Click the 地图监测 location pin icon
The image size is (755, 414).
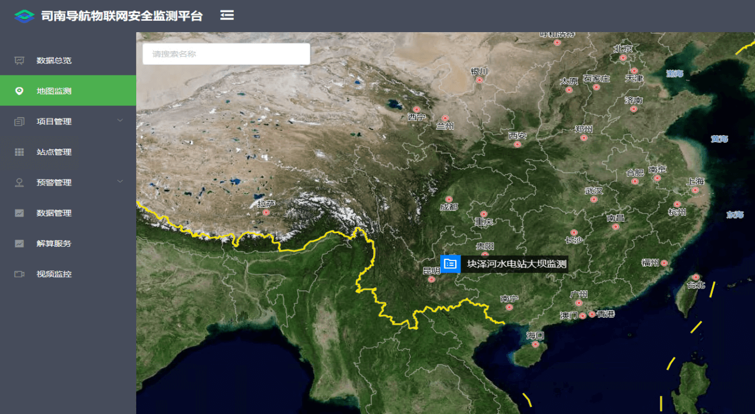(x=20, y=91)
